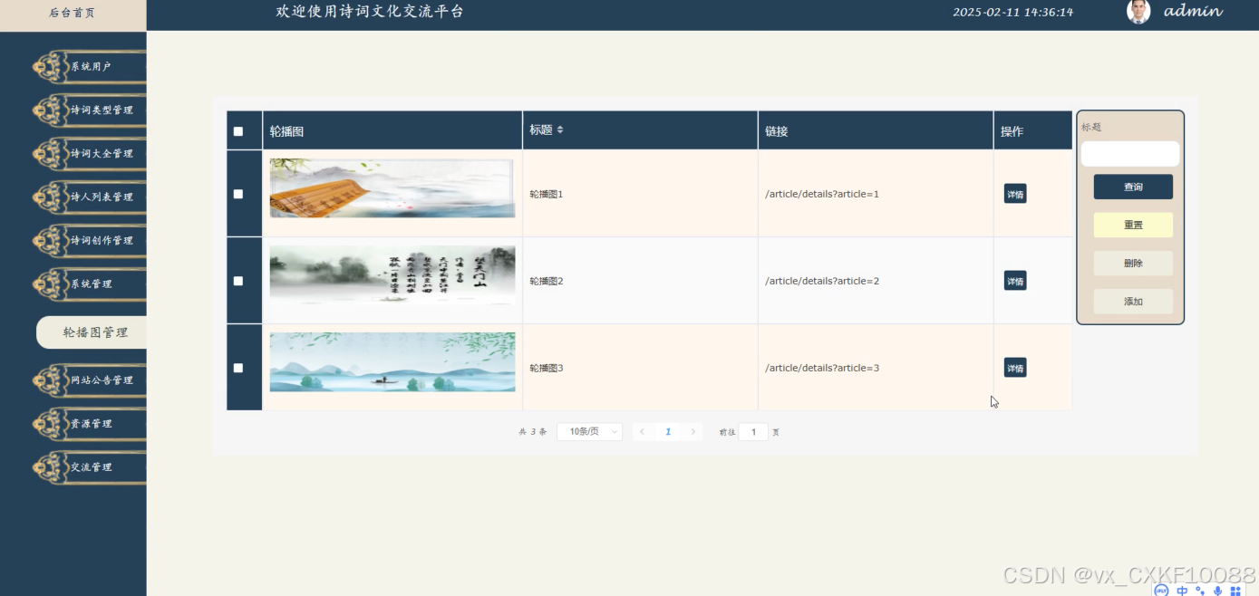Screen dimensions: 1259x596
Task: Open 轮播图2 banner thumbnail
Action: pyautogui.click(x=392, y=275)
